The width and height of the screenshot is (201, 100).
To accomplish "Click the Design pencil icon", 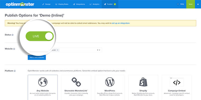I will click(43, 4).
